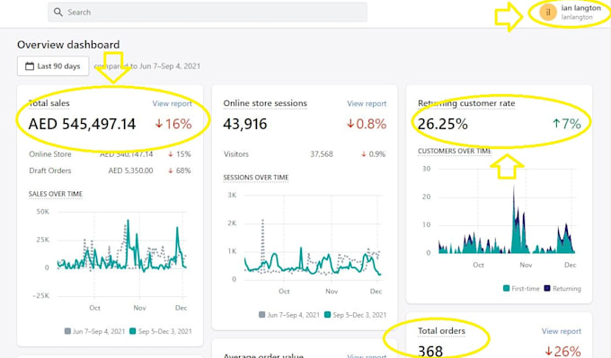The width and height of the screenshot is (611, 358).
Task: Open the ian langton account avatar
Action: pyautogui.click(x=548, y=12)
